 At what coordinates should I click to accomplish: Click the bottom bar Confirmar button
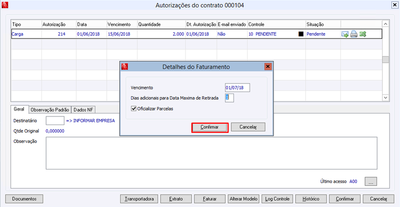pos(345,199)
